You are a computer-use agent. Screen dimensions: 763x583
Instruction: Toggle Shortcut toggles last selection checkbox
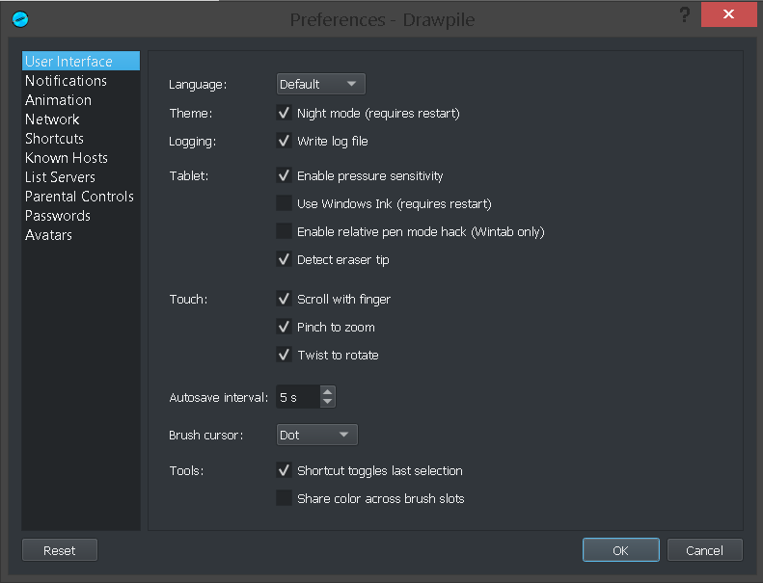(285, 470)
